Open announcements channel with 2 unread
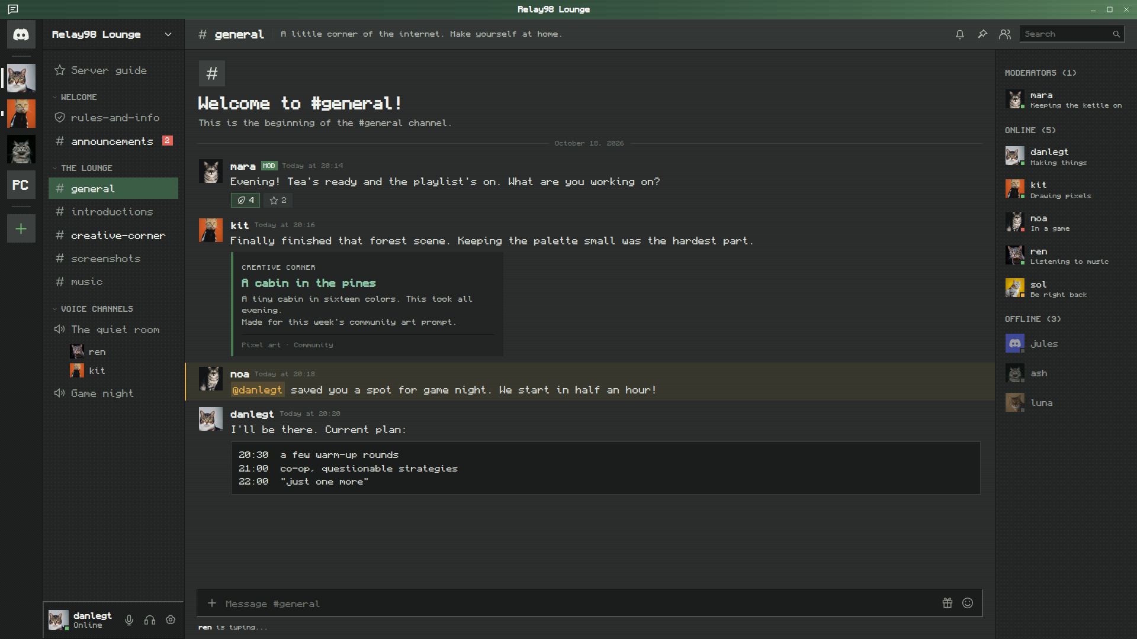 point(113,141)
